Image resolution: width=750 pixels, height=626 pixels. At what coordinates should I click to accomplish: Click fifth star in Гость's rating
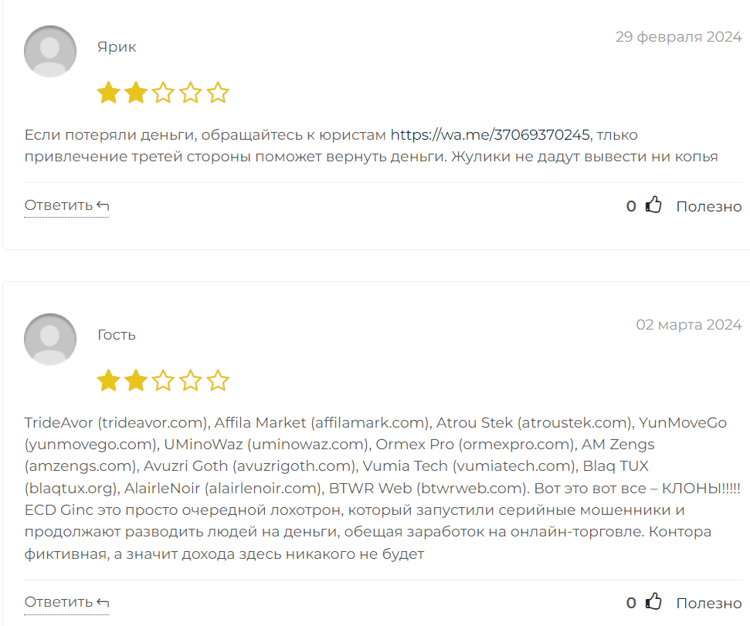point(218,381)
